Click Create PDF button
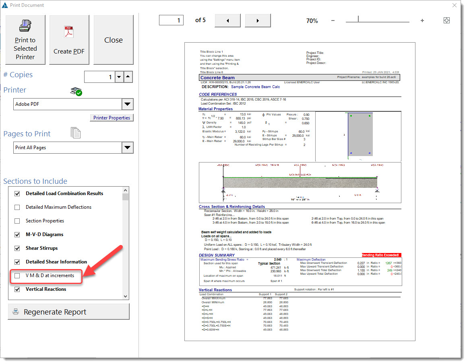 pyautogui.click(x=69, y=40)
